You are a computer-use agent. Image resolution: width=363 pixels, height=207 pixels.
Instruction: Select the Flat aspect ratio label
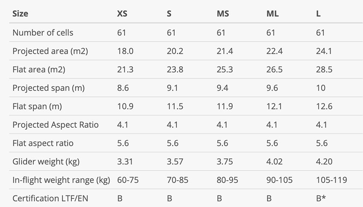pos(43,143)
